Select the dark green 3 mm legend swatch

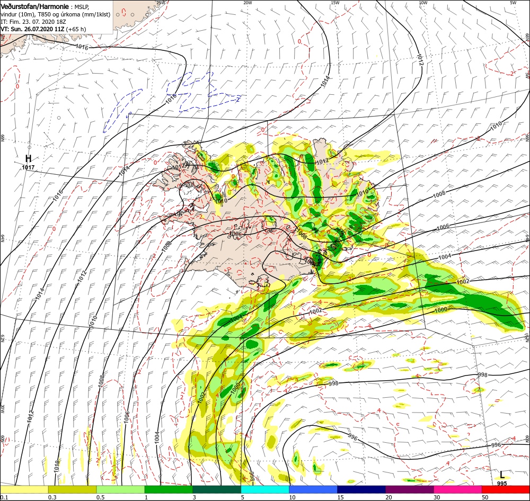pos(217,489)
